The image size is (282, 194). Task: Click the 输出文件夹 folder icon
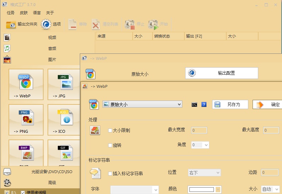[11, 24]
